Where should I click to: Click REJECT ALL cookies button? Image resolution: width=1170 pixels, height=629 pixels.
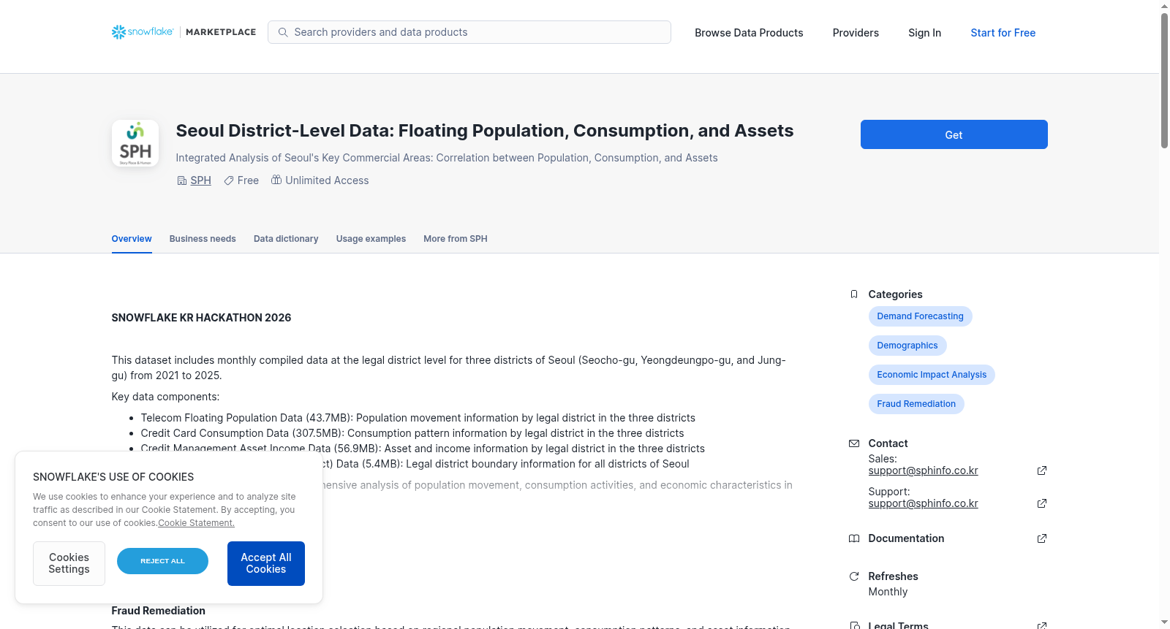162,561
